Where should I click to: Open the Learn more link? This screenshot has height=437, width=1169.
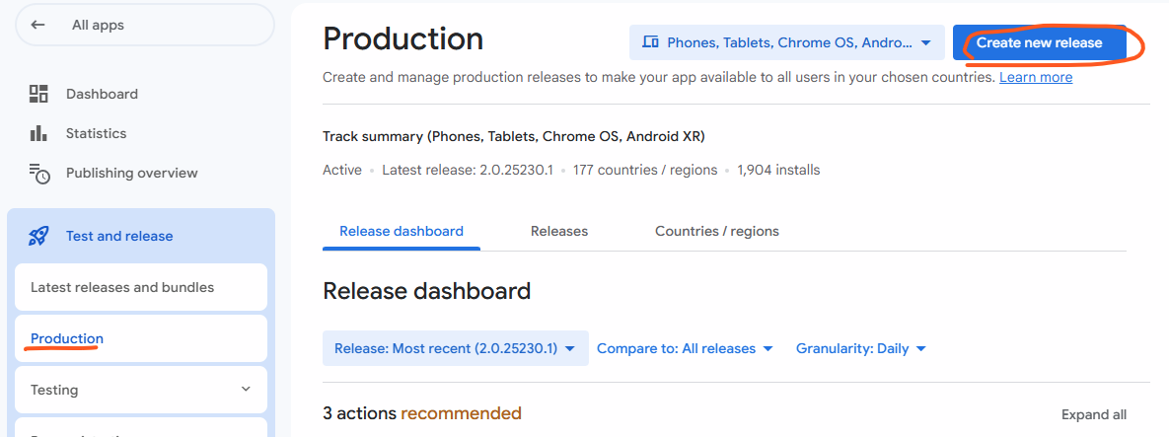[x=1035, y=77]
